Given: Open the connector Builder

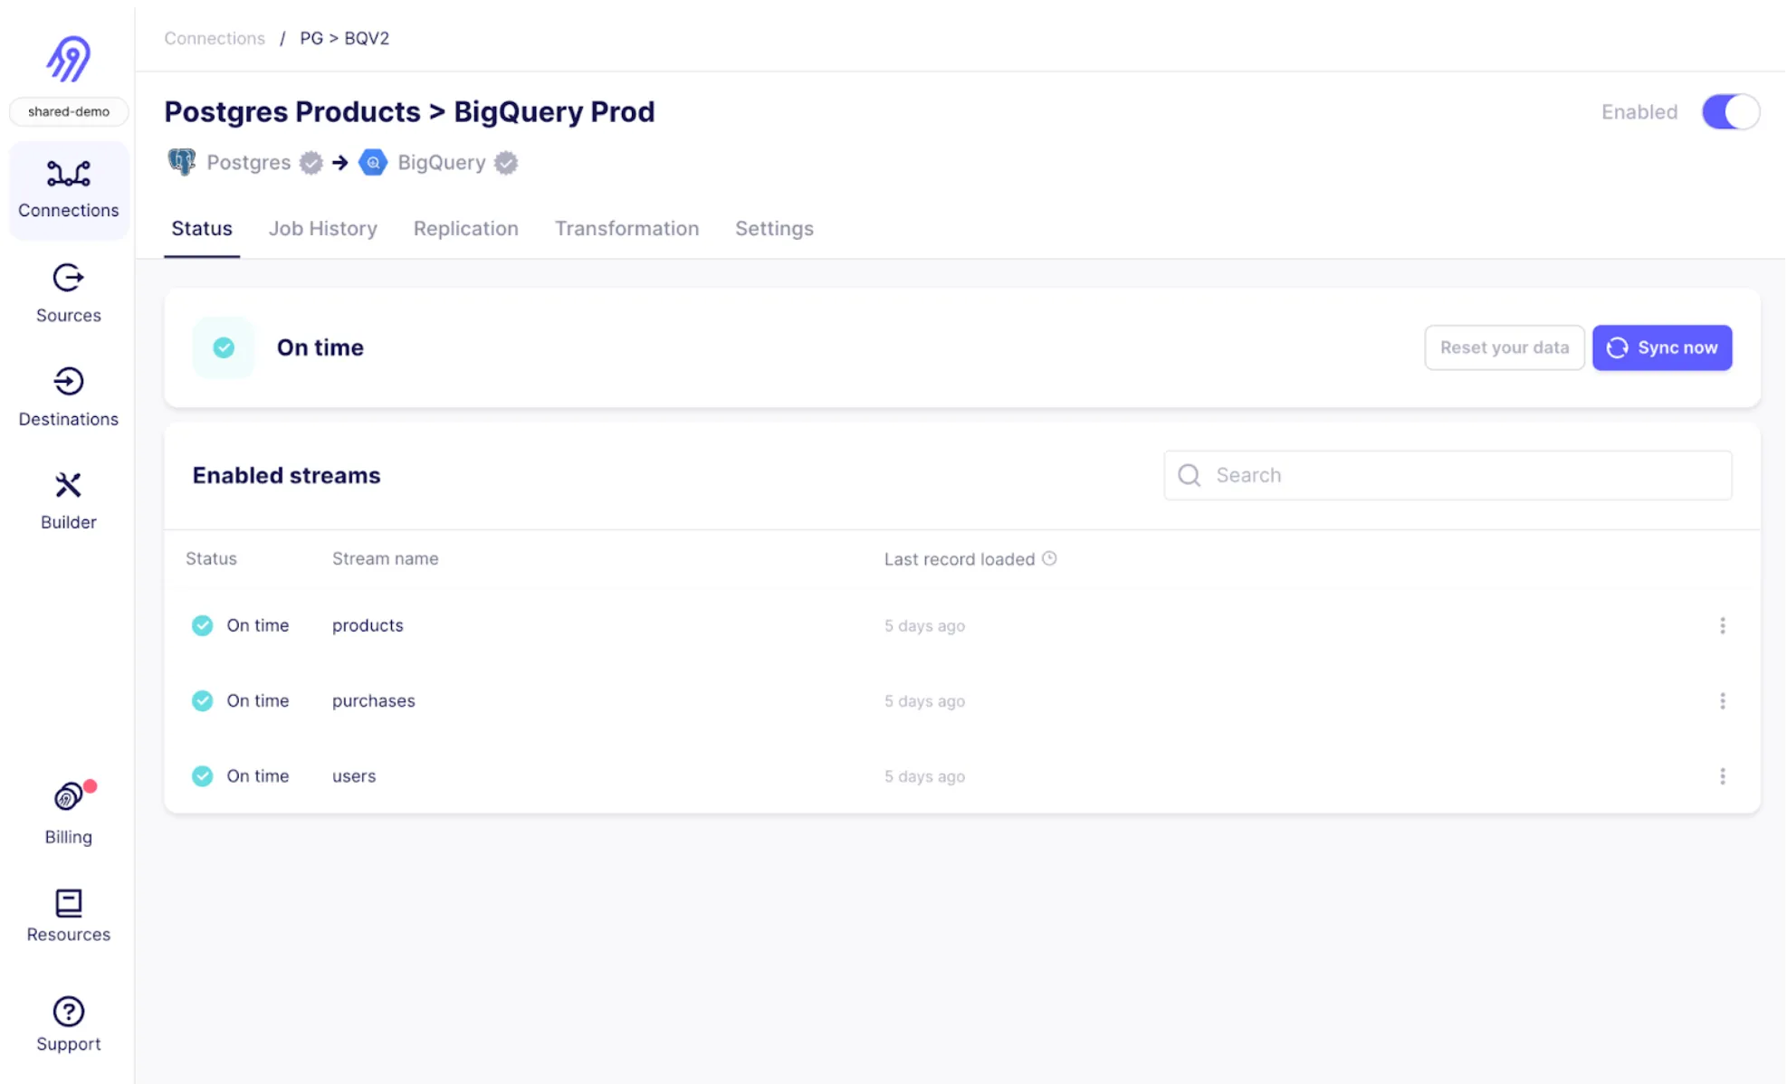Looking at the screenshot, I should tap(69, 499).
